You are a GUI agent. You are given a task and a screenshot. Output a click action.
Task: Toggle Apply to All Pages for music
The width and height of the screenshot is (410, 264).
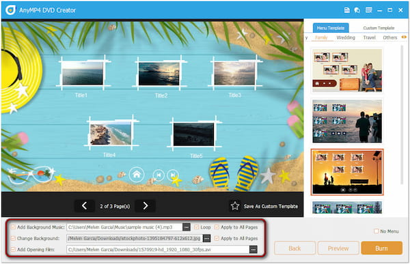[x=217, y=227]
